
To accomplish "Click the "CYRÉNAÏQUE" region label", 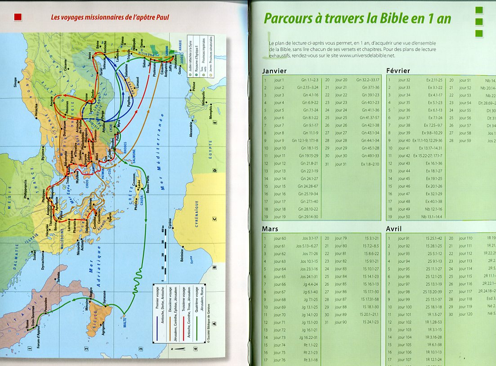I will [197, 214].
